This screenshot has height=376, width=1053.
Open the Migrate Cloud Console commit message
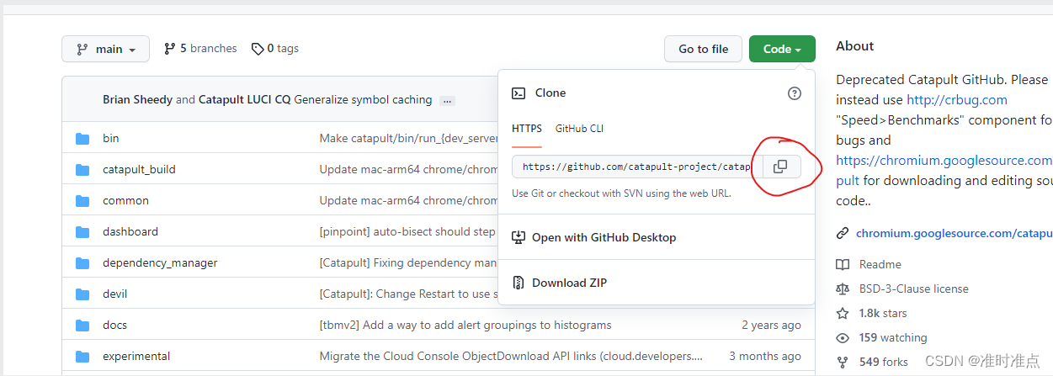[511, 357]
